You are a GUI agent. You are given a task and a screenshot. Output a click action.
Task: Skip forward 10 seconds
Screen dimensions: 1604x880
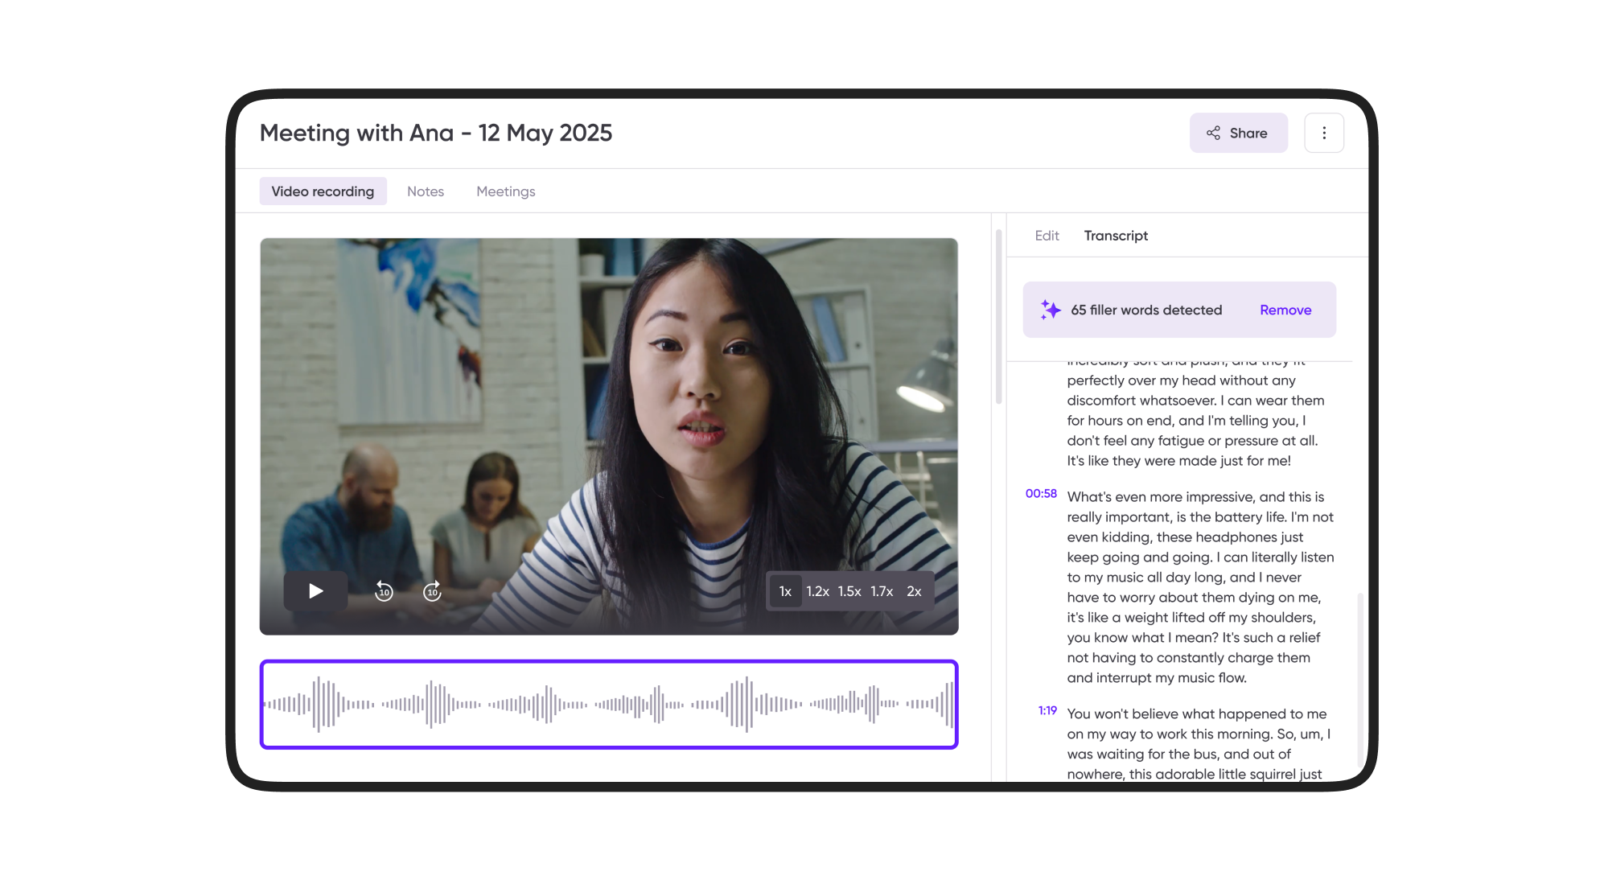click(x=433, y=591)
